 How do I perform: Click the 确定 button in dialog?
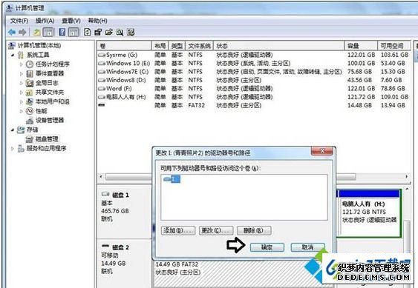267,247
